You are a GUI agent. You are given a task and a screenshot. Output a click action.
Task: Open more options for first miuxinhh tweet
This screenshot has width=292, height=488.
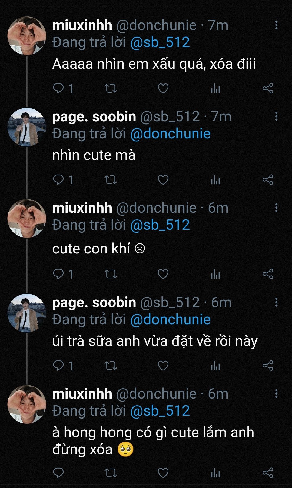coord(276,25)
